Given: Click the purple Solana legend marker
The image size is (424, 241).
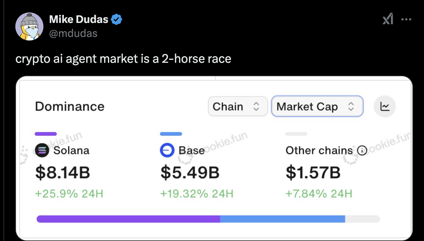Looking at the screenshot, I should click(46, 134).
